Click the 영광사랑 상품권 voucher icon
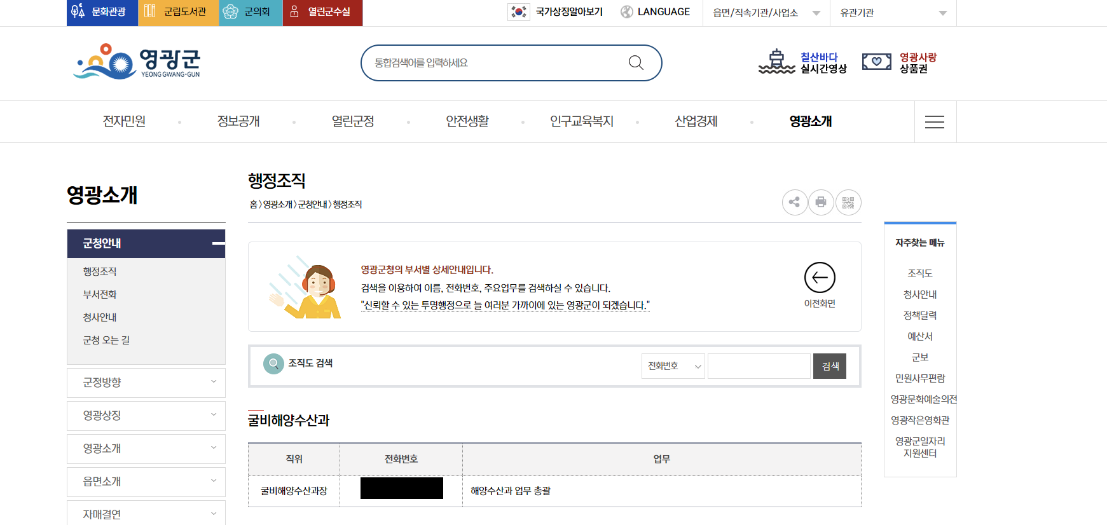The width and height of the screenshot is (1107, 525). 876,62
